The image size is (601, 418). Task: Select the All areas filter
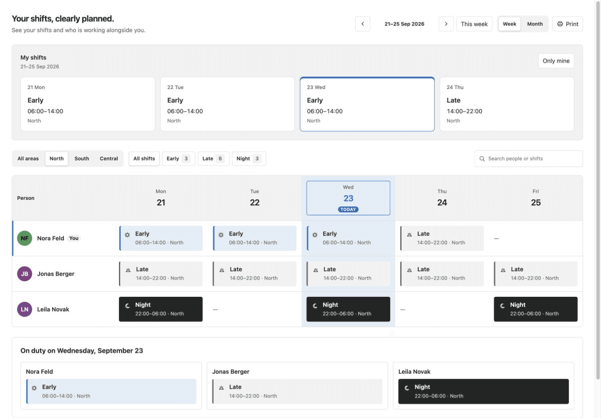[x=28, y=159]
